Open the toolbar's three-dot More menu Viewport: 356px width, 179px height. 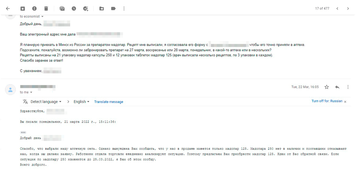pyautogui.click(x=124, y=9)
